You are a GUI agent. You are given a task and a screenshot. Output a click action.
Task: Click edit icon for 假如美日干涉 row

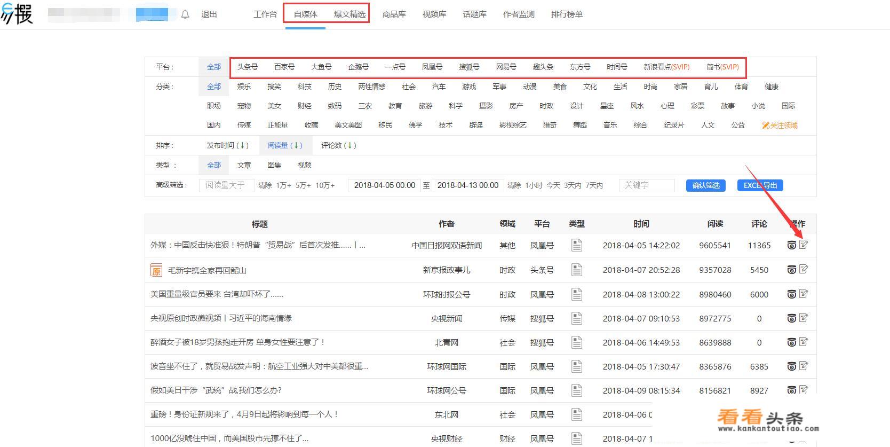pyautogui.click(x=804, y=389)
